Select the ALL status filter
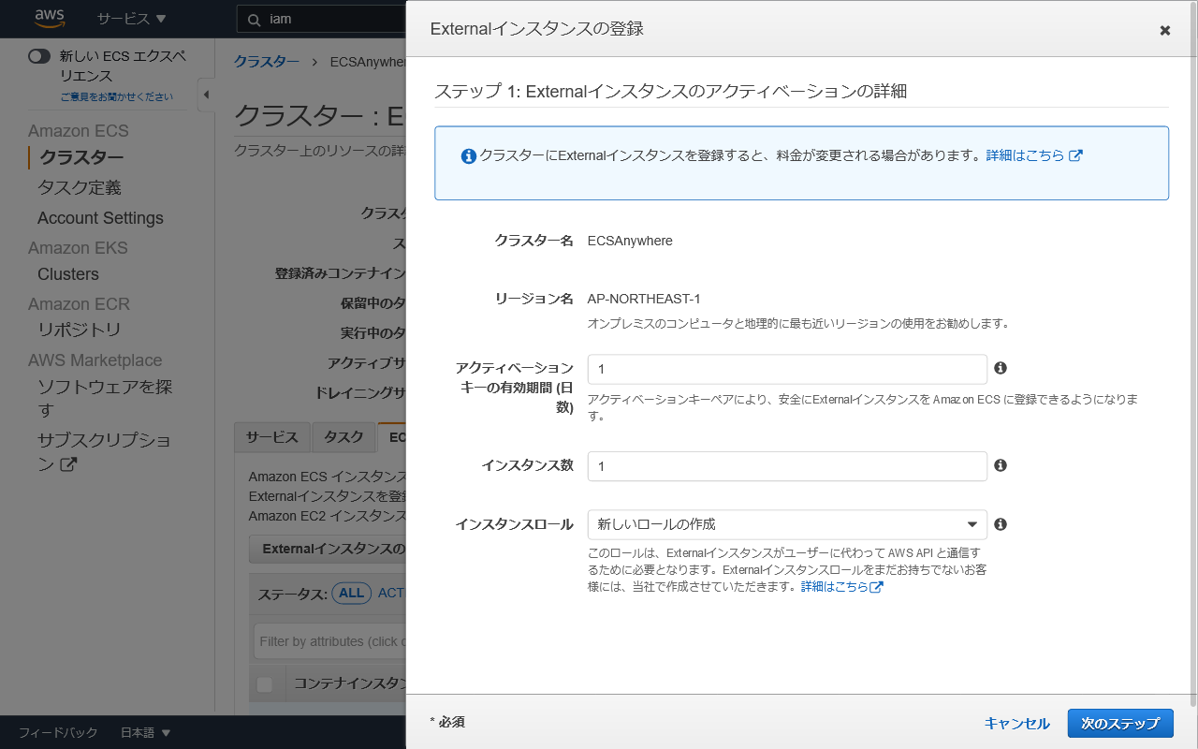 [x=351, y=593]
